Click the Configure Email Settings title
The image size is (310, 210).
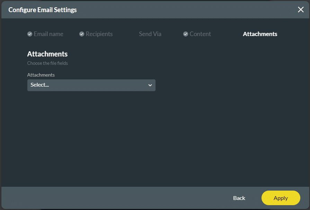pos(43,10)
